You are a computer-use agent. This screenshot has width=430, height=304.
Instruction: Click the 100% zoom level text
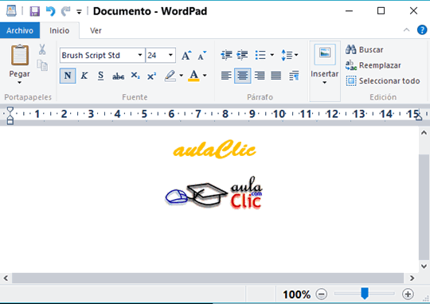(297, 294)
